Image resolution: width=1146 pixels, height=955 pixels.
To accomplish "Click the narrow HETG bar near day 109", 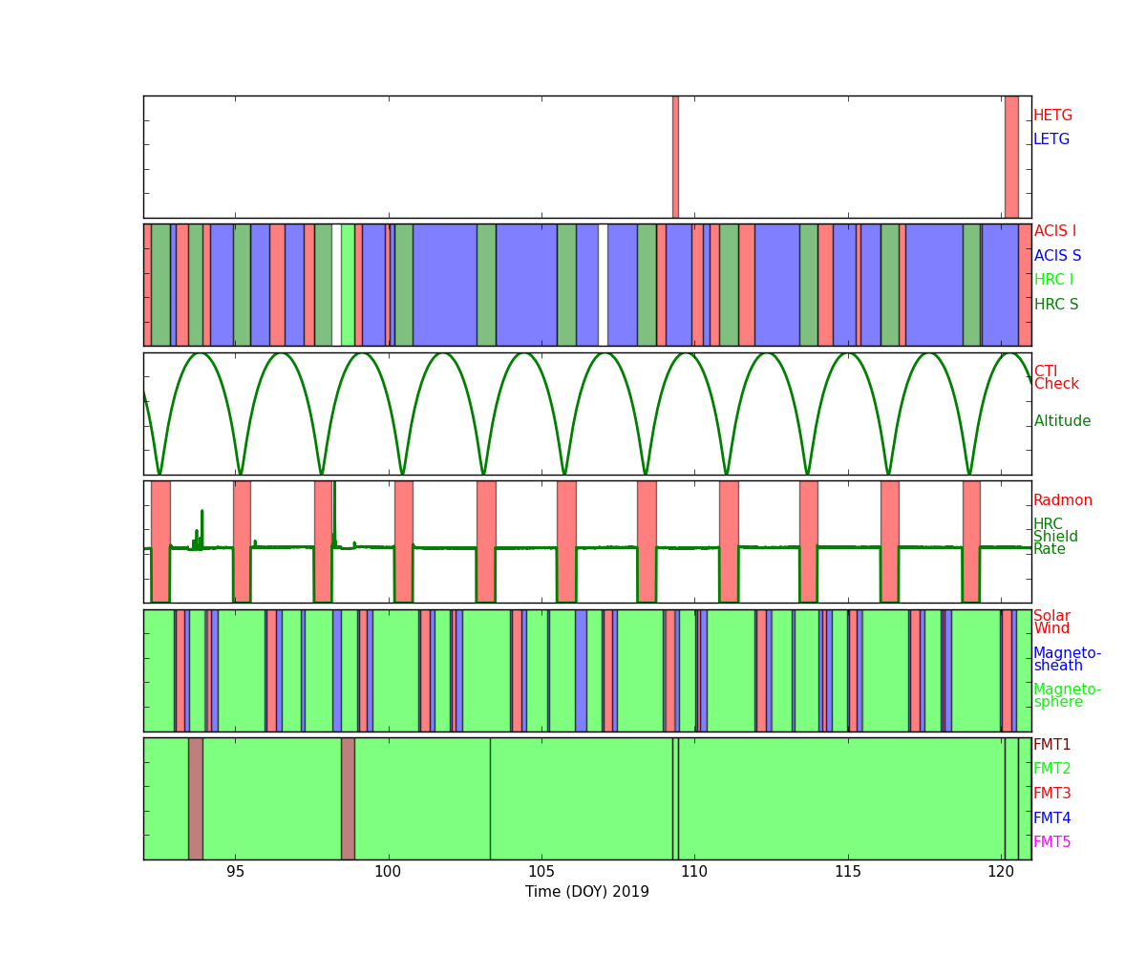I will (675, 157).
